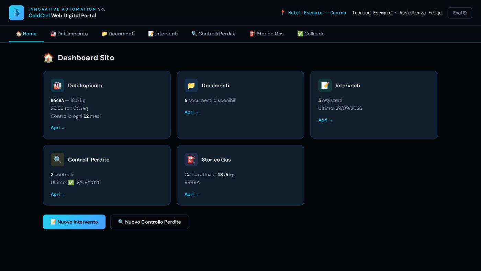This screenshot has width=481, height=271.
Task: Follow the Apri link in Interventi card
Action: tap(325, 120)
